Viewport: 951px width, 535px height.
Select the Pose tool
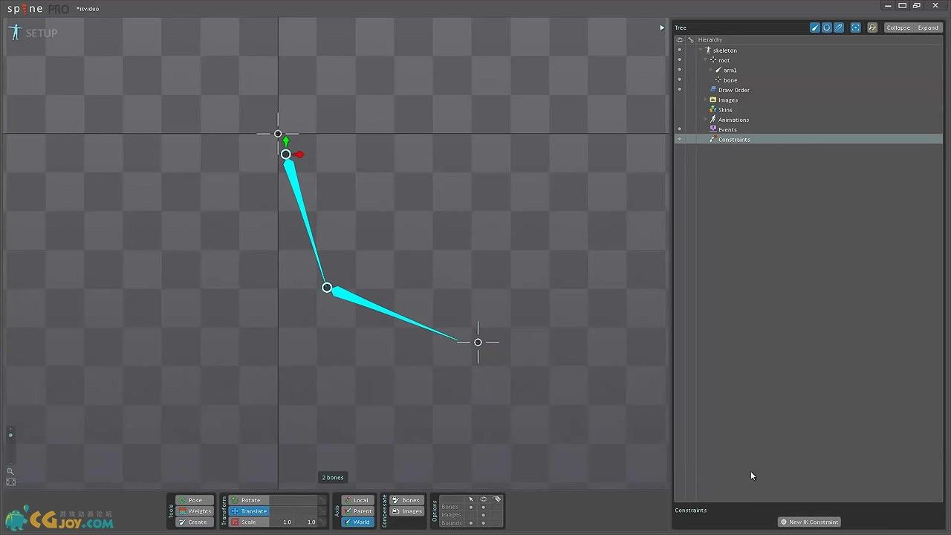195,500
